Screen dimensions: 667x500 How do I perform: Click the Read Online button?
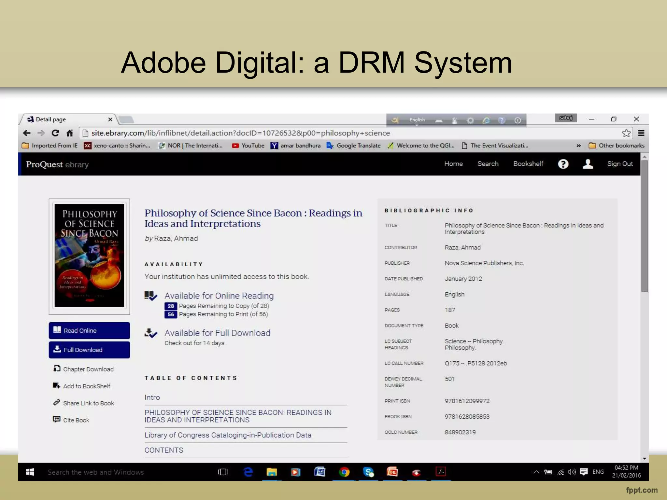click(89, 330)
